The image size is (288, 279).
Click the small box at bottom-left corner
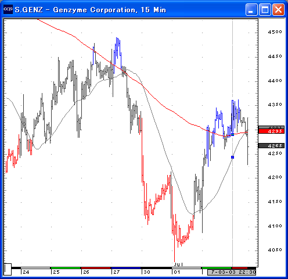[8, 269]
